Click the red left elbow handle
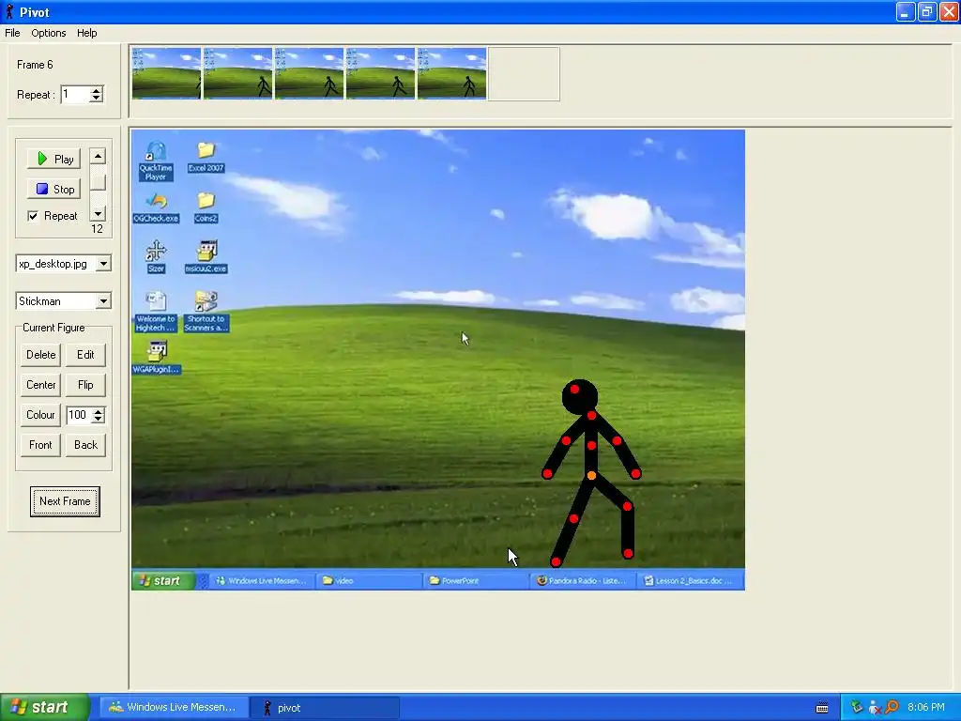This screenshot has height=721, width=961. [566, 440]
